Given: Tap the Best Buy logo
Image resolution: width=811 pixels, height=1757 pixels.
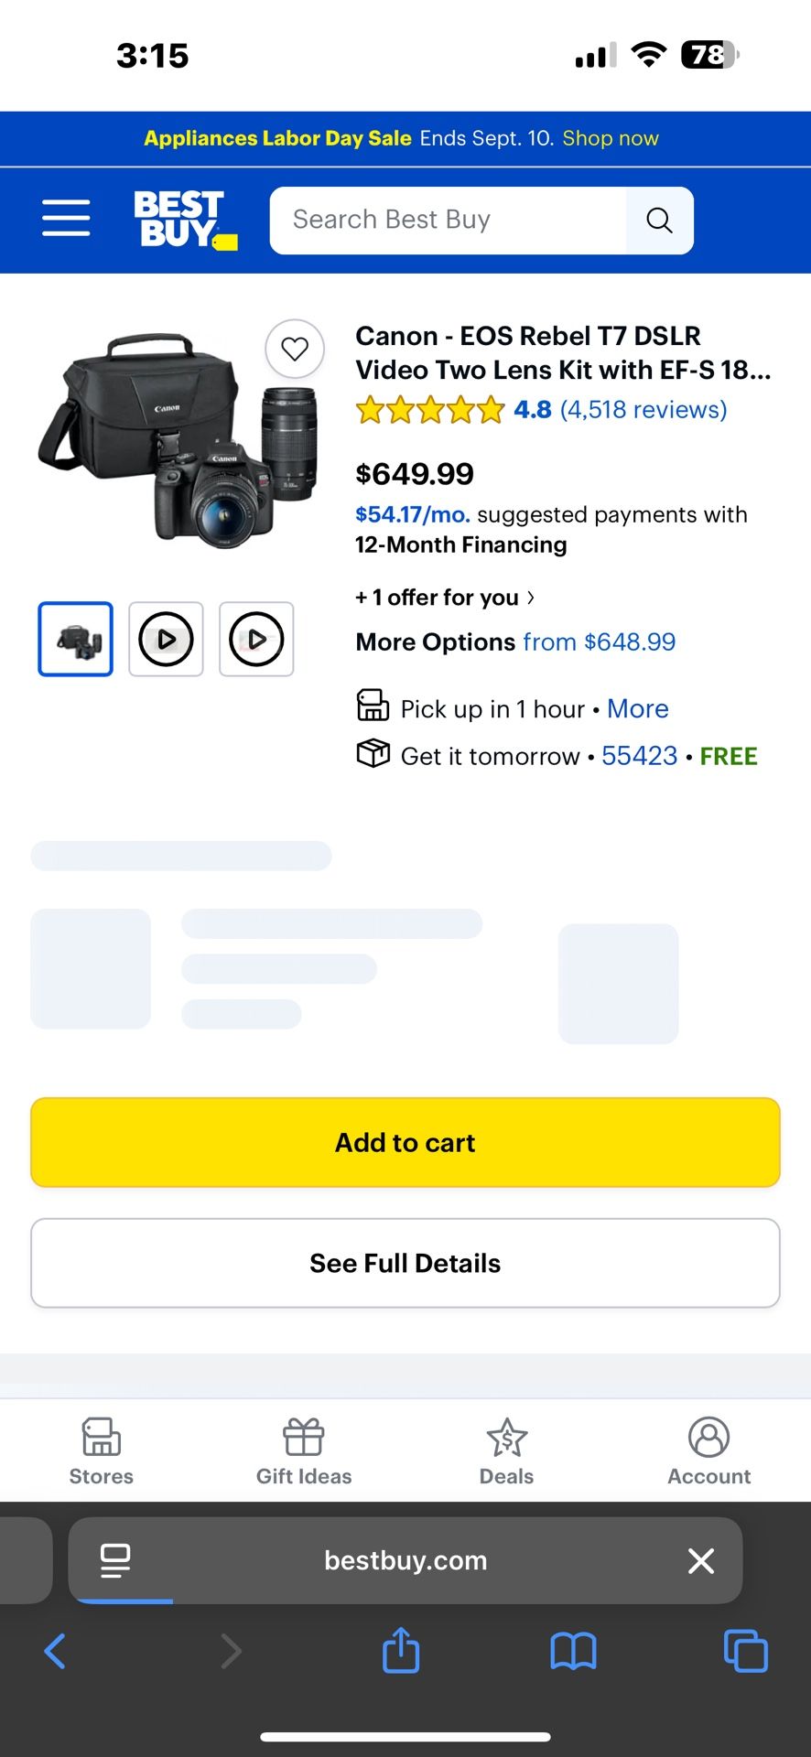Looking at the screenshot, I should pyautogui.click(x=184, y=220).
